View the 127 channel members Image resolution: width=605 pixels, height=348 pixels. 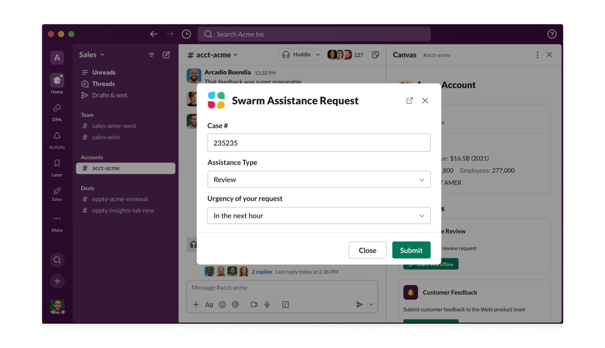(346, 55)
